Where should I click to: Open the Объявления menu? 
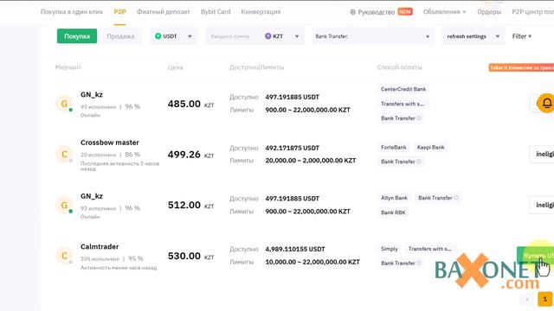(444, 11)
